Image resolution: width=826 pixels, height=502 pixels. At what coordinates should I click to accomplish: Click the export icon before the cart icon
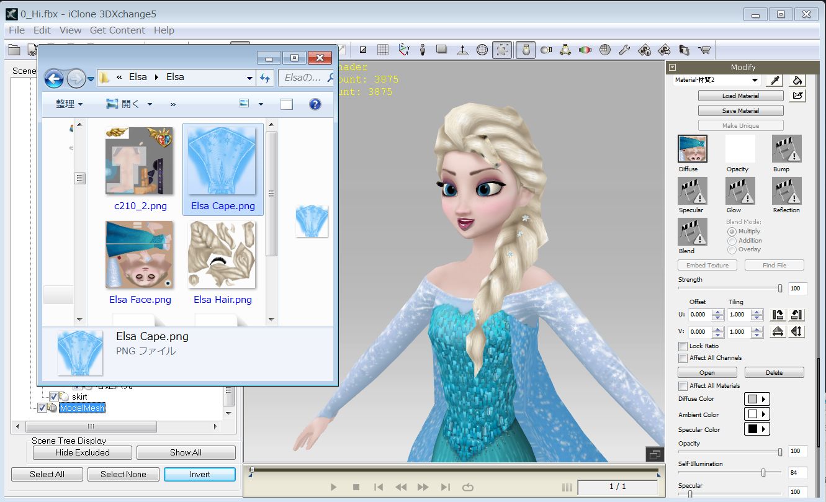pyautogui.click(x=684, y=50)
